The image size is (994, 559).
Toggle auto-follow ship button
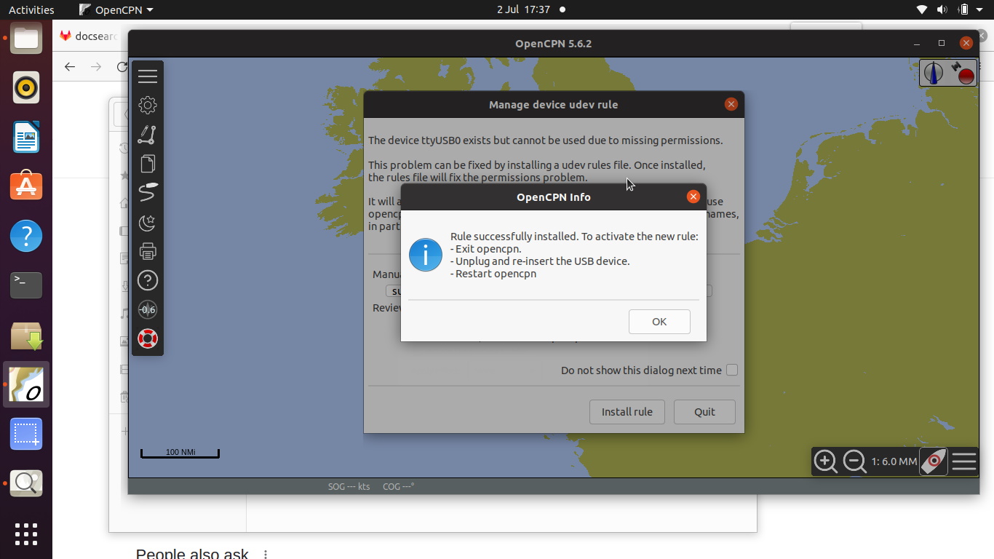click(933, 461)
